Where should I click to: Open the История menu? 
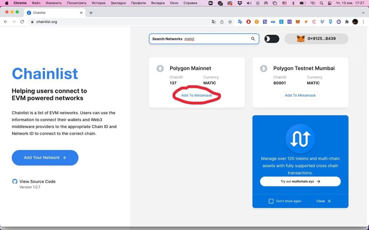pos(98,3)
